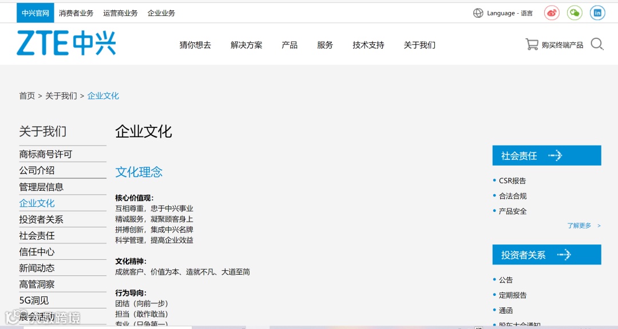
Task: Select the 中兴官网 top tab
Action: (x=35, y=13)
